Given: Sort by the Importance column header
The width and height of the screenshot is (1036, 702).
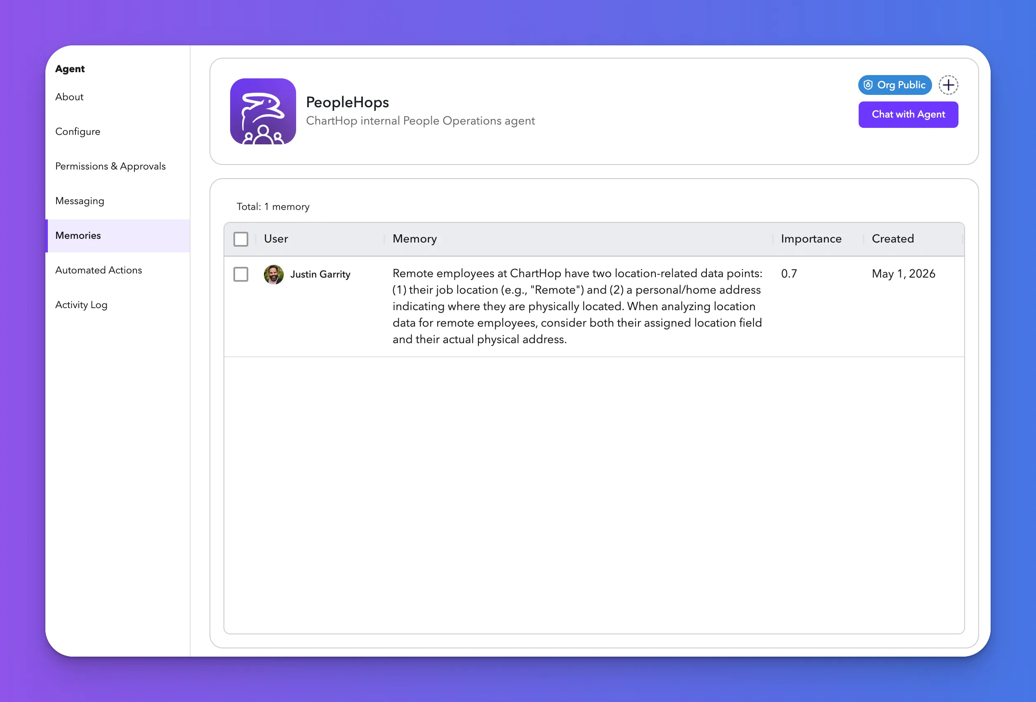Looking at the screenshot, I should click(811, 239).
